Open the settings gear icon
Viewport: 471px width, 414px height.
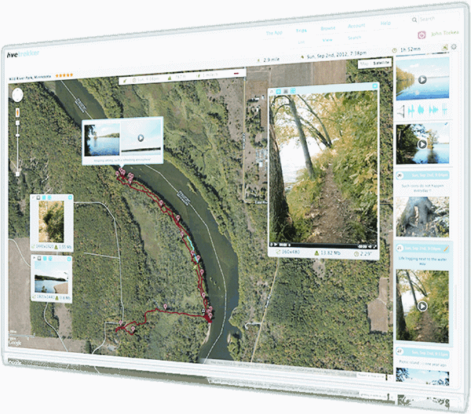tap(454, 46)
